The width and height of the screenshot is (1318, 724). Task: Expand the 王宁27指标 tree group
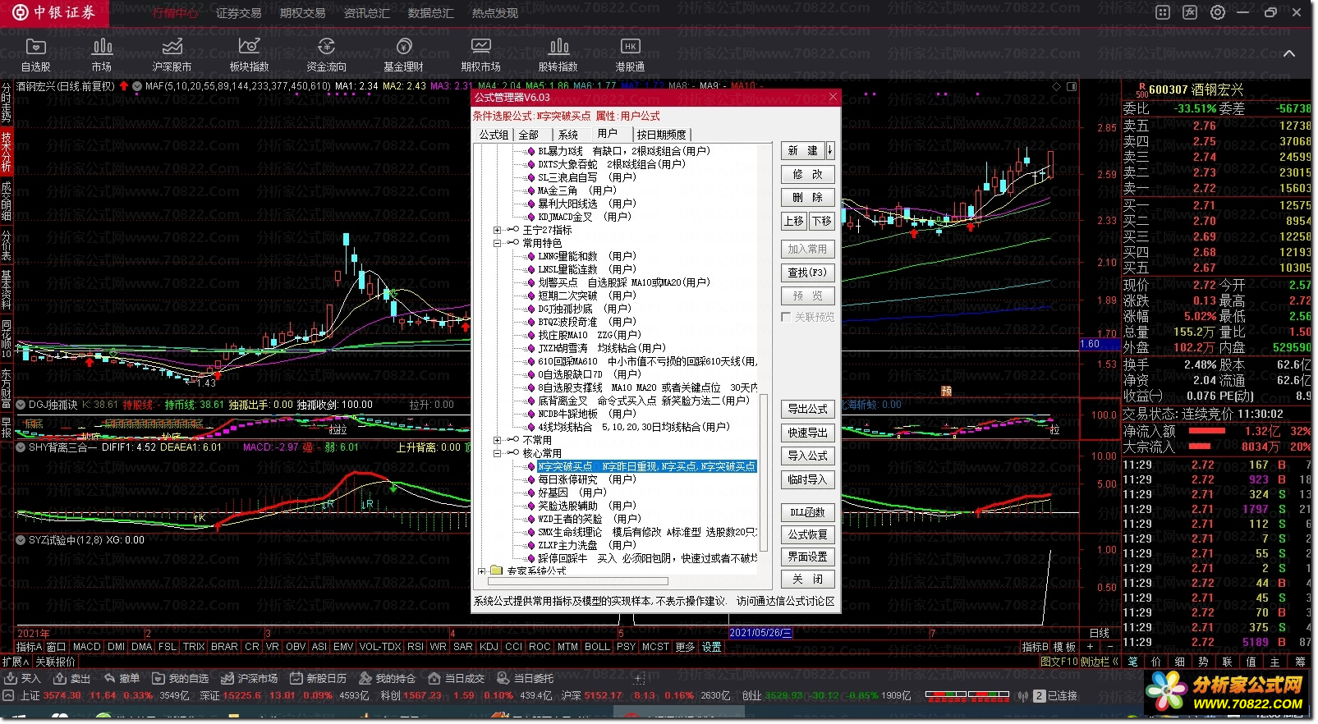click(x=498, y=230)
